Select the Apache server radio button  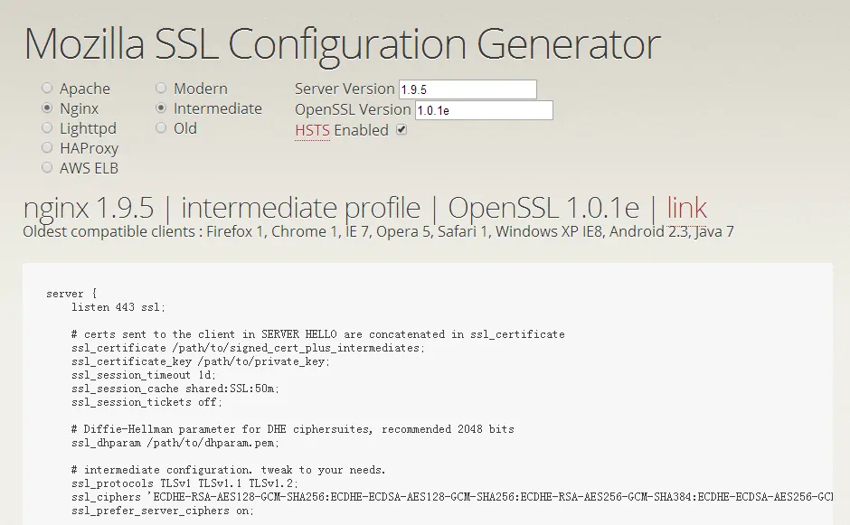(47, 88)
